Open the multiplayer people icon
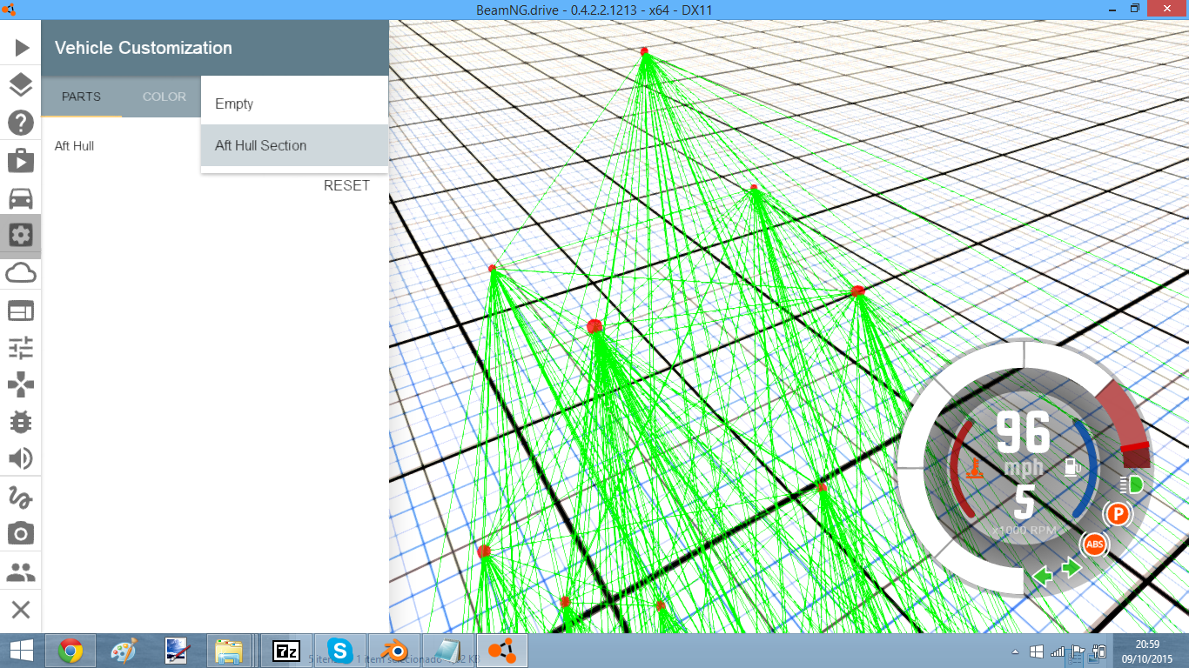1189x668 pixels. pyautogui.click(x=21, y=572)
